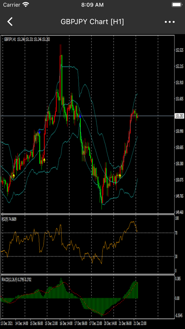Tap the back arrow icon
This screenshot has height=329, width=185.
point(10,21)
